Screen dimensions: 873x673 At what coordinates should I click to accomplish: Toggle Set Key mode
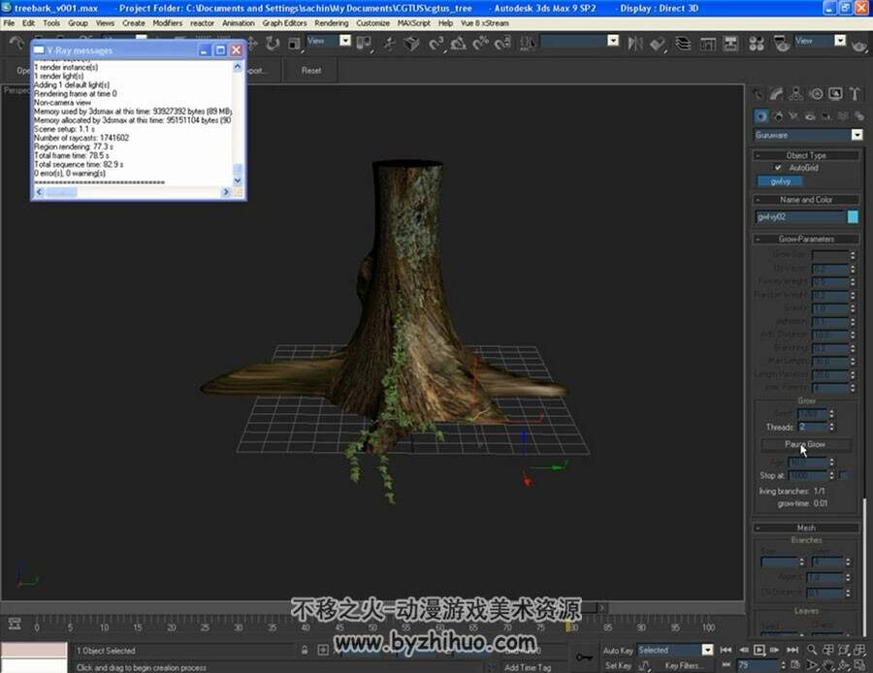click(x=618, y=665)
